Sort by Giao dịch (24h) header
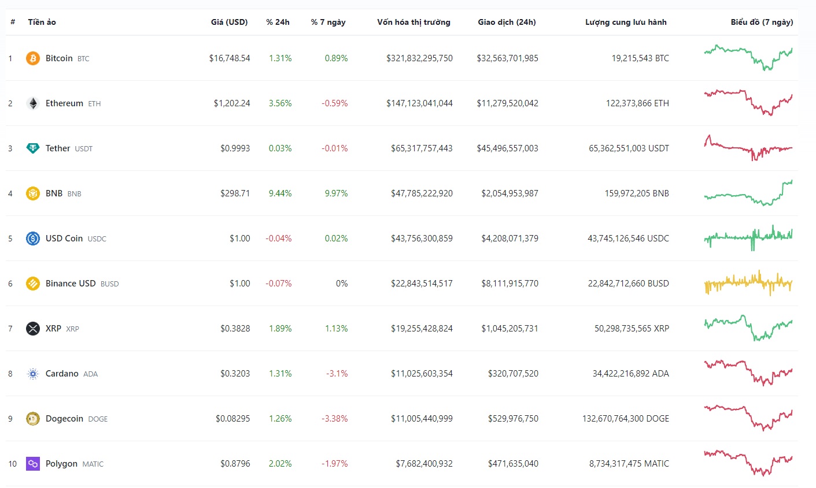This screenshot has width=816, height=488. click(507, 22)
